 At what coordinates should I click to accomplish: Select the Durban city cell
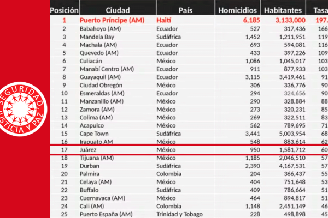[x=91, y=166]
